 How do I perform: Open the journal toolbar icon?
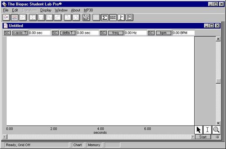click(x=129, y=18)
